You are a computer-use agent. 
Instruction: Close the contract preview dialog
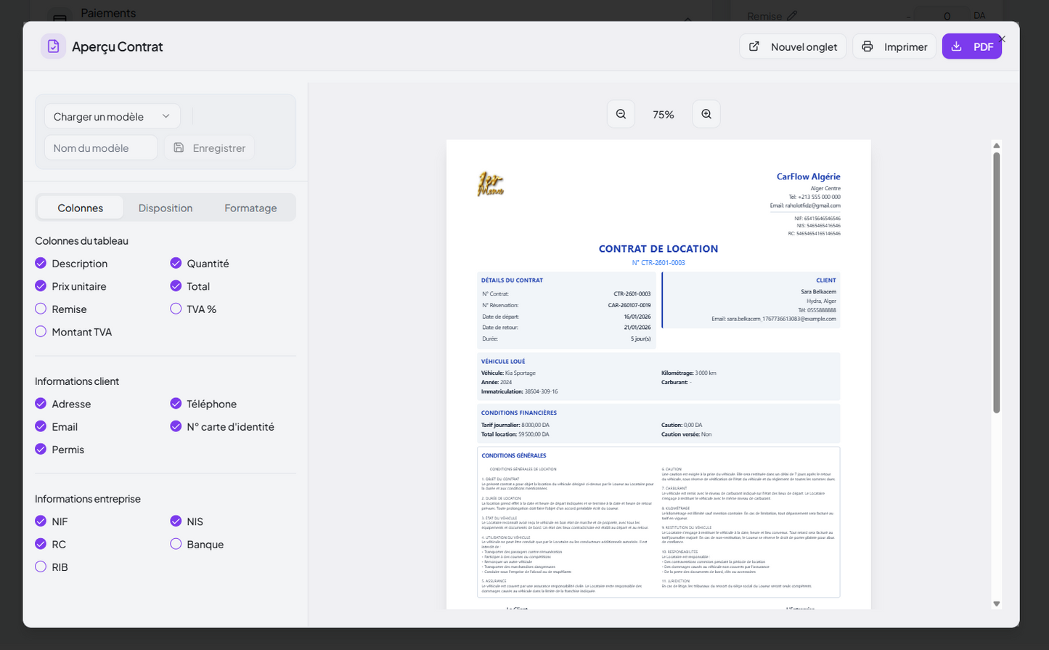coord(1002,38)
